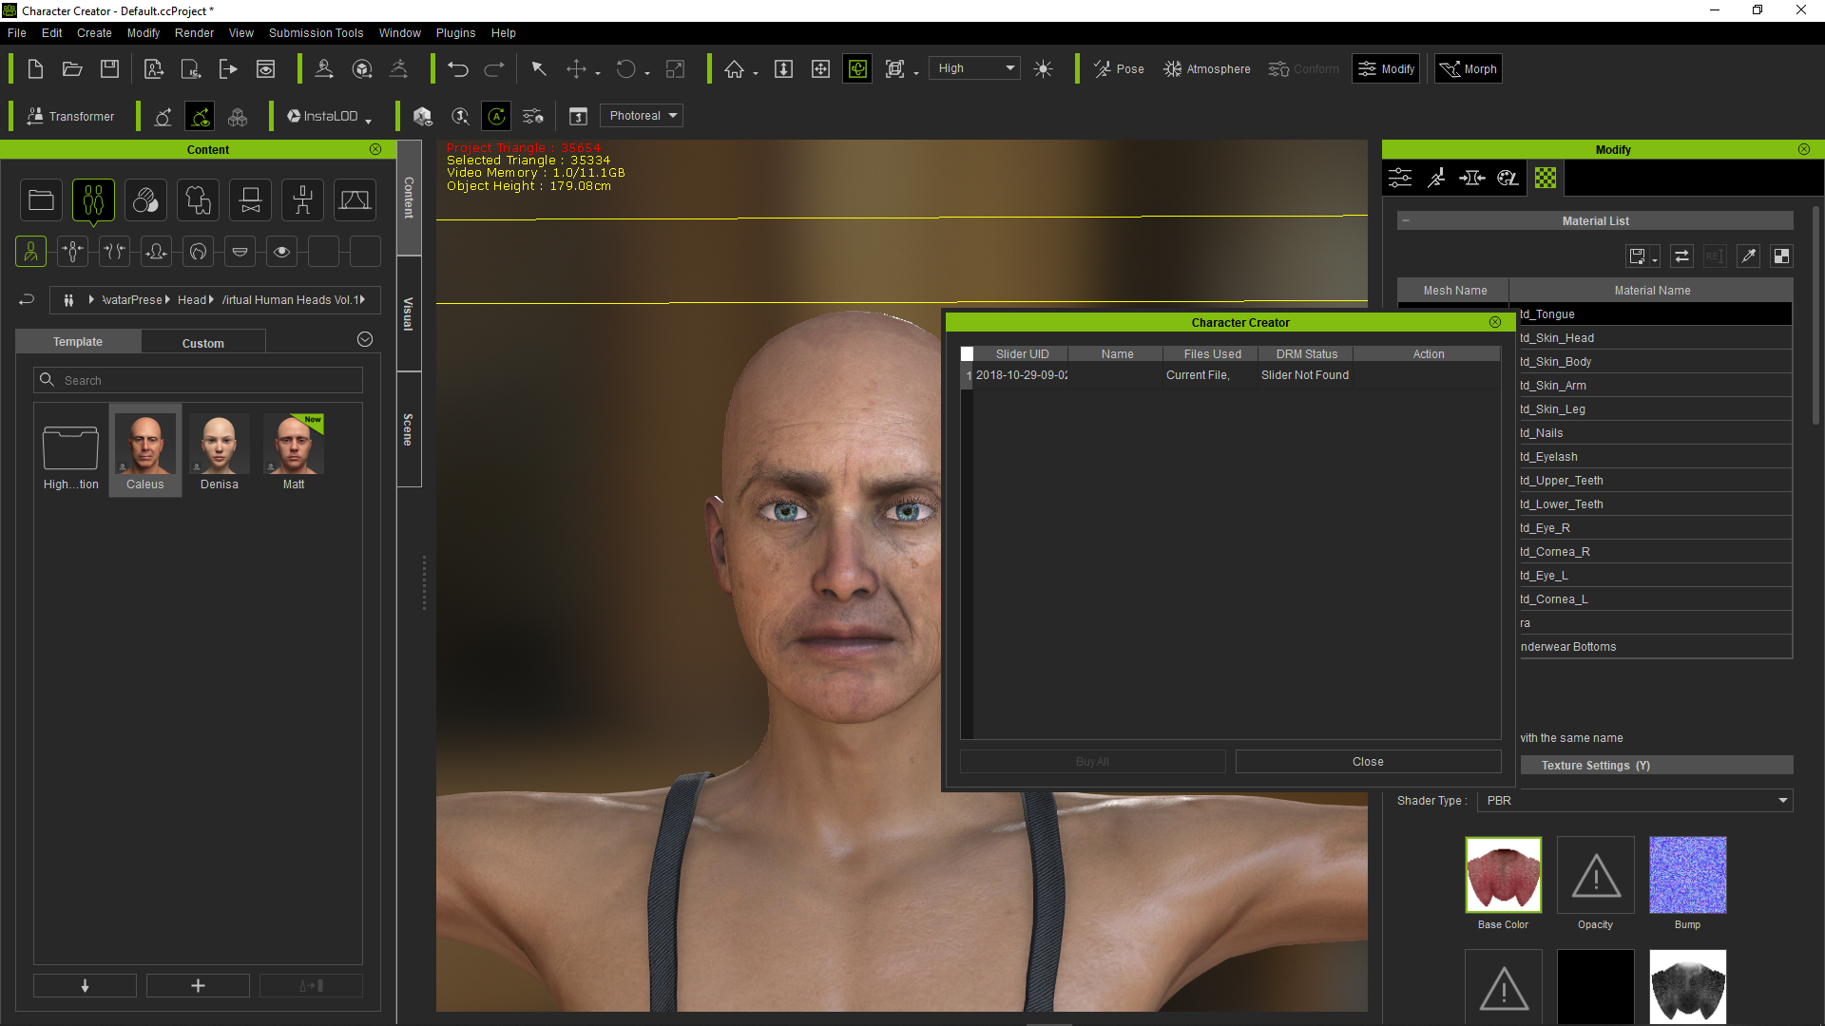Viewport: 1825px width, 1026px height.
Task: Choose the Select arrow tool
Action: click(x=539, y=68)
